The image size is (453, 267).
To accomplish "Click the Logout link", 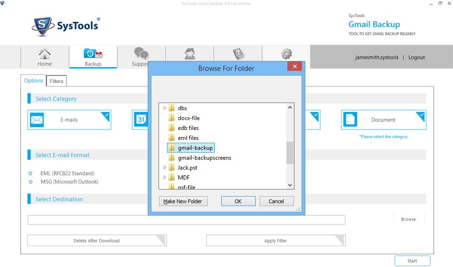I will point(416,57).
